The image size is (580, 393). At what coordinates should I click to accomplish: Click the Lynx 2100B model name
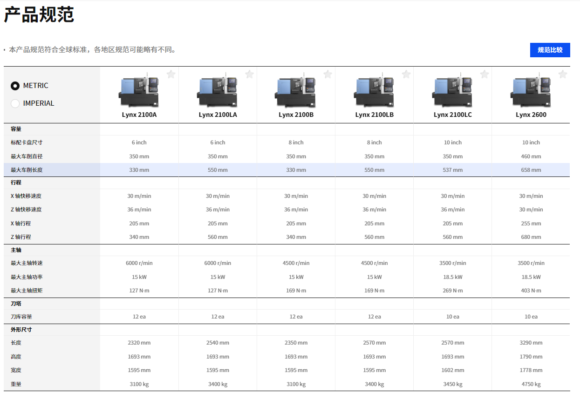coord(296,115)
